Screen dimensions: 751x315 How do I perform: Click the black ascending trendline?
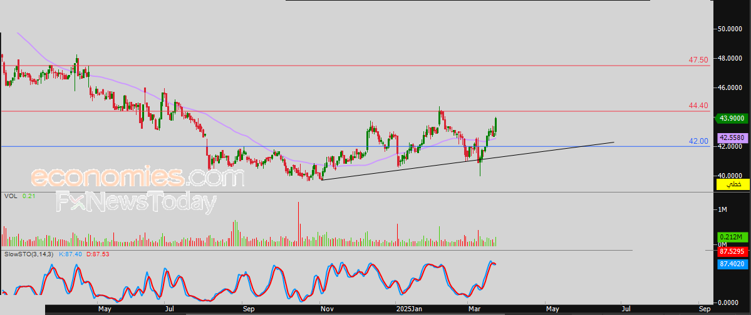pos(467,161)
